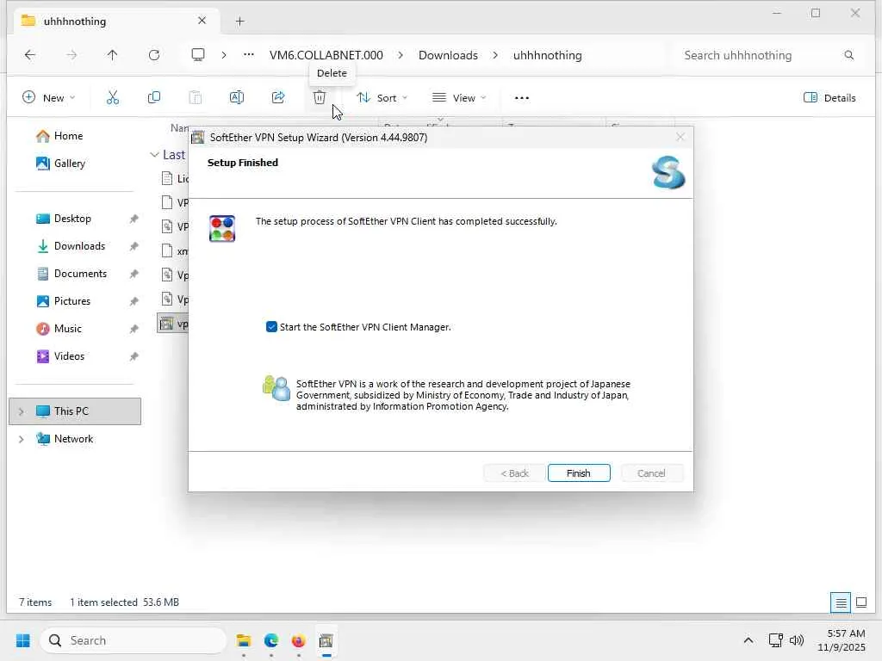Click the network status tray icon
The height and width of the screenshot is (661, 882).
776,640
